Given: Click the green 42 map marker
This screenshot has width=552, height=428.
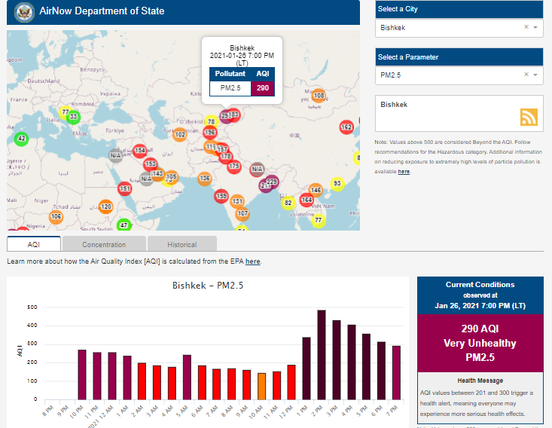Looking at the screenshot, I should pos(21,139).
